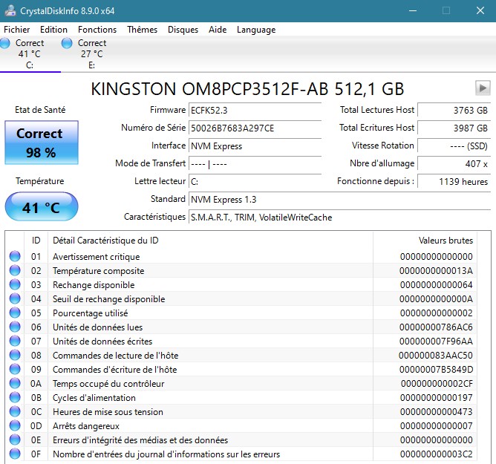Click the CrystalDiskInfo app icon in title bar
Image resolution: width=496 pixels, height=464 pixels.
[10, 10]
